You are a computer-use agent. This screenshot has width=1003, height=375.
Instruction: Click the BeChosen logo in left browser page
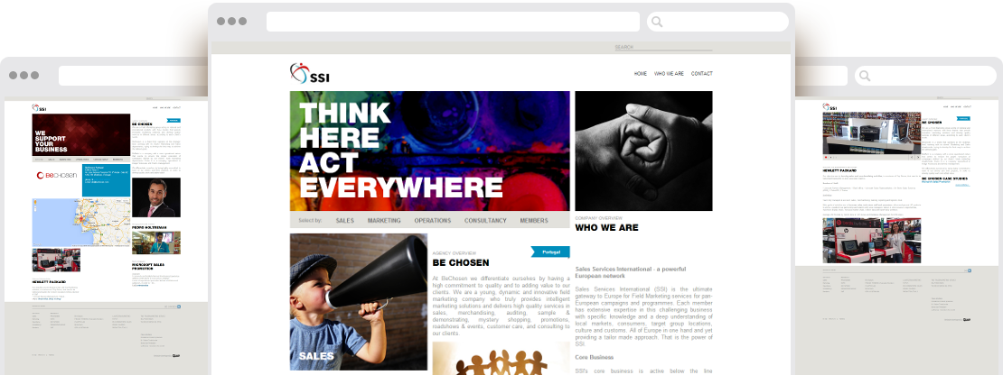pos(56,175)
